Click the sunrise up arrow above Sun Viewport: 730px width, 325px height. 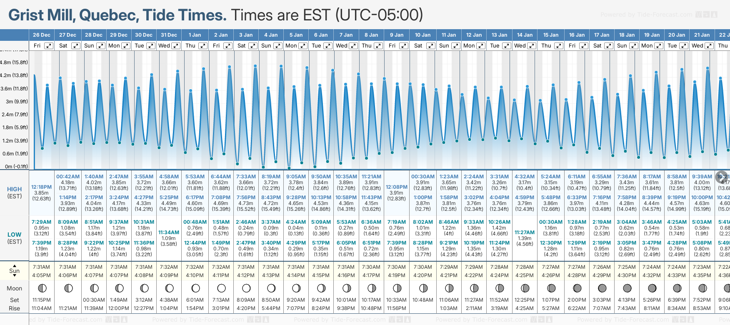pyautogui.click(x=15, y=265)
